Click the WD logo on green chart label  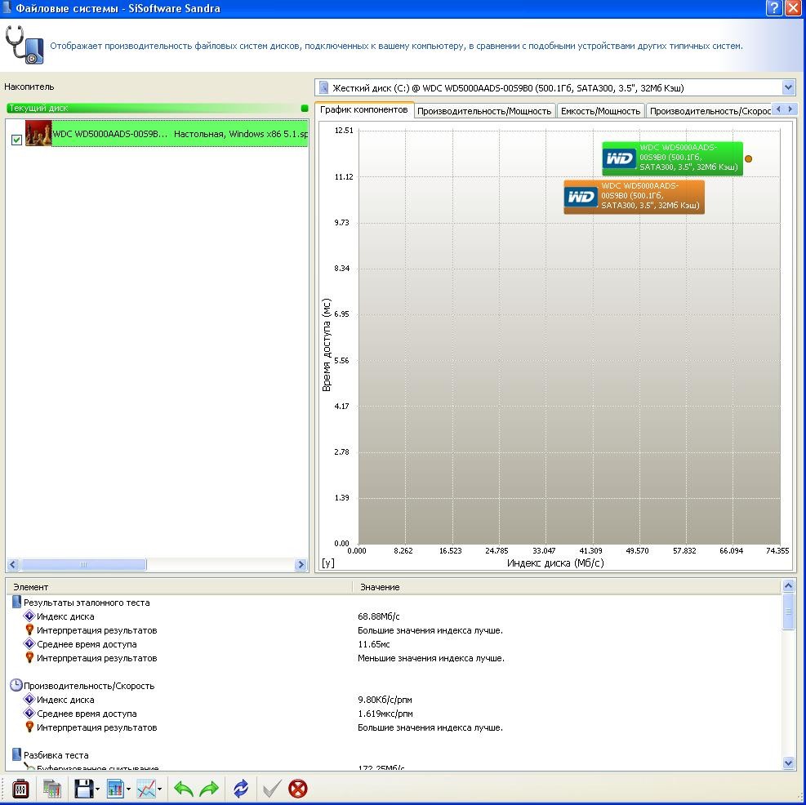[620, 158]
